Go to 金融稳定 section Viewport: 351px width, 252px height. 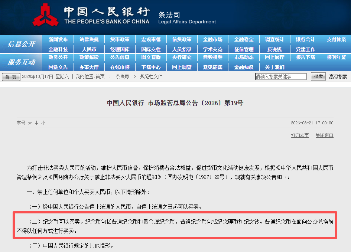tap(244, 40)
